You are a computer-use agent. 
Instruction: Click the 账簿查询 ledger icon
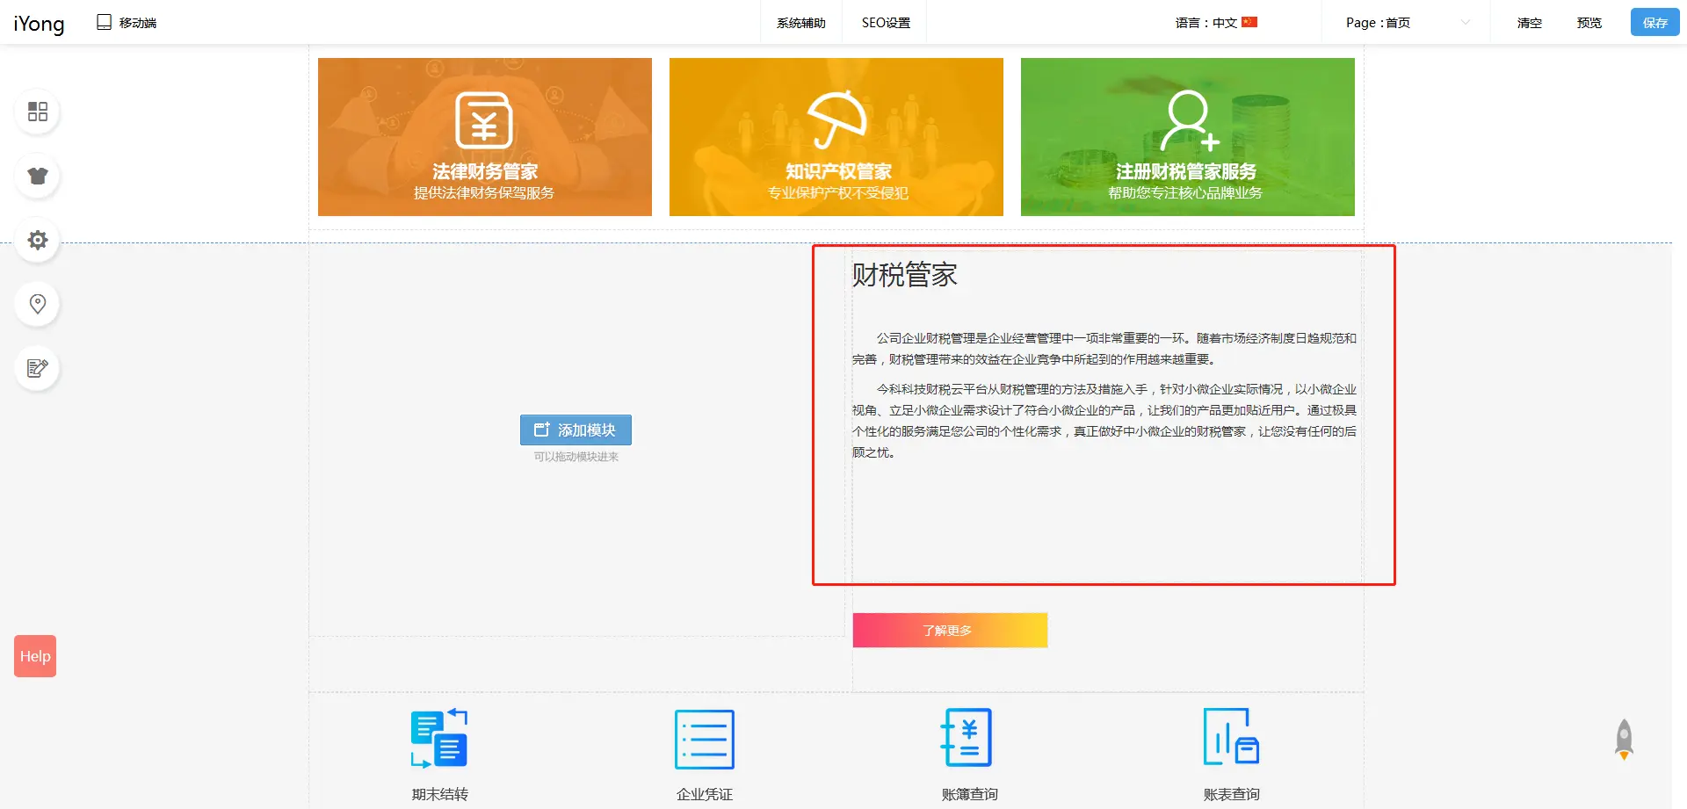coord(967,739)
